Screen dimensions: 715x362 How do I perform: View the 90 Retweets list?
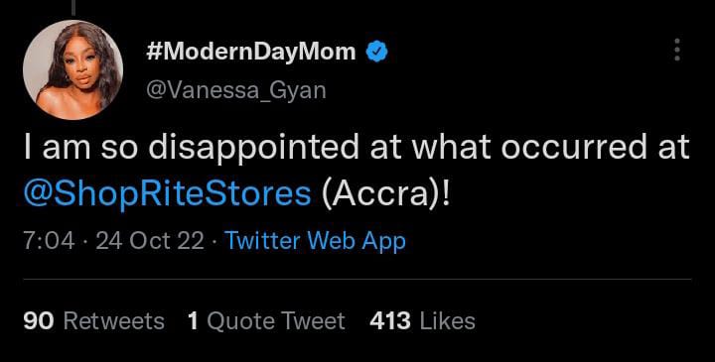93,321
